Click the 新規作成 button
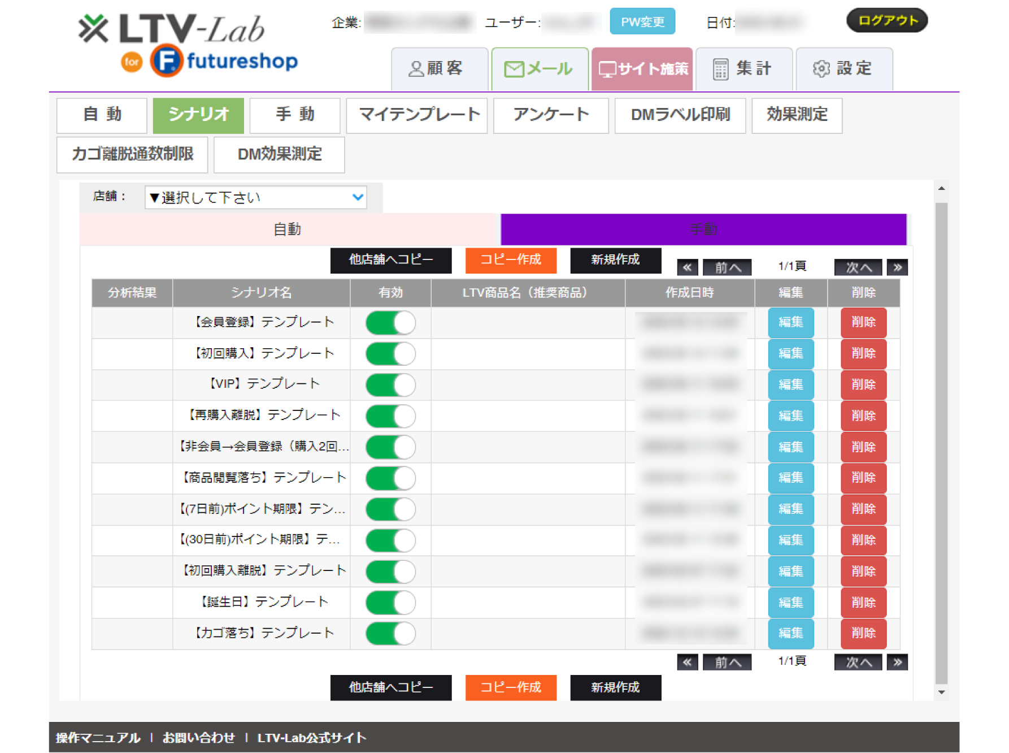Screen dimensions: 1009x753 tap(615, 261)
